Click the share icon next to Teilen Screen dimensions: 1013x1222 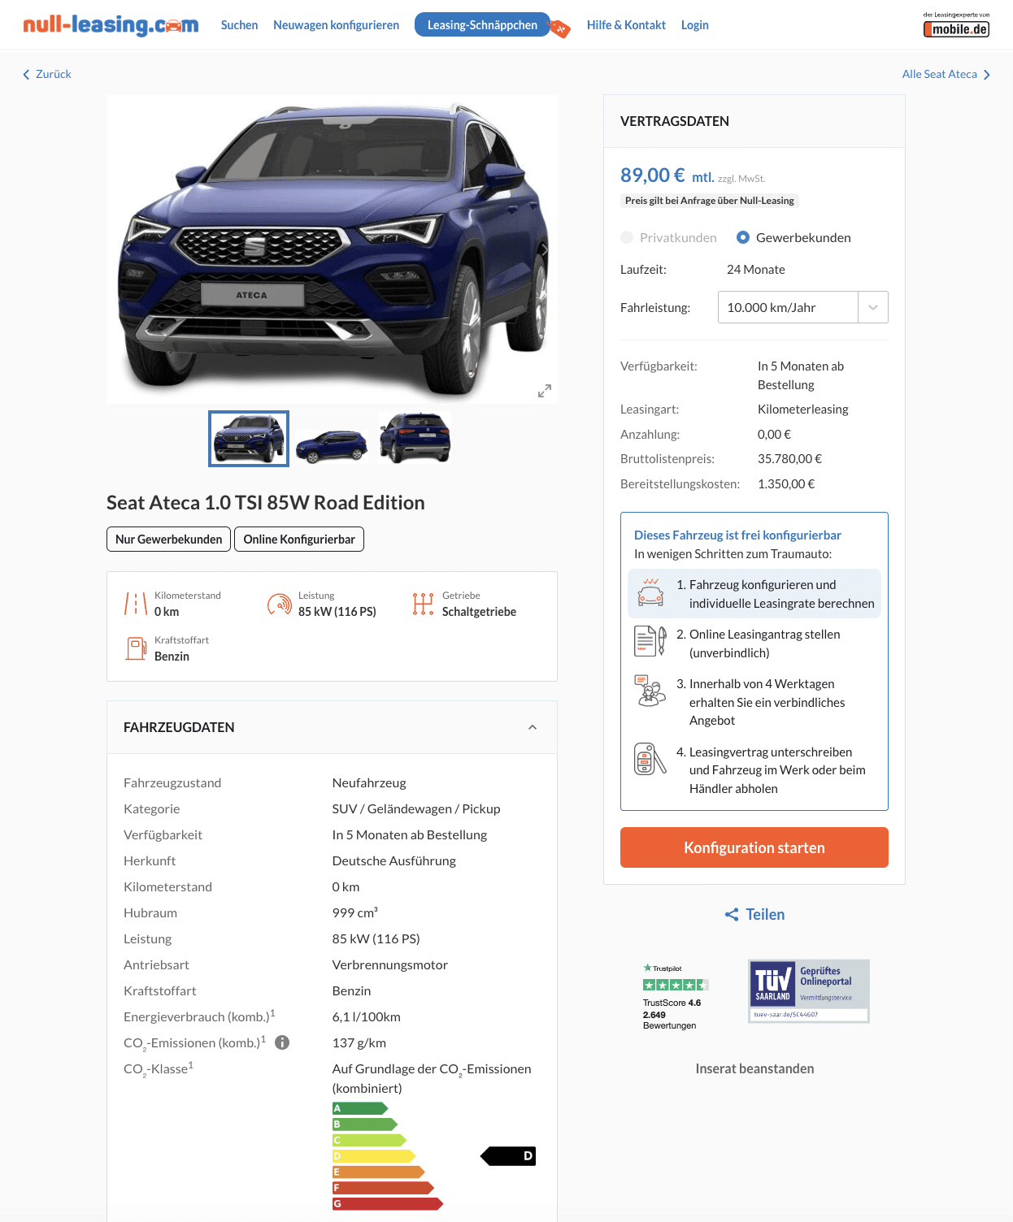click(x=732, y=915)
